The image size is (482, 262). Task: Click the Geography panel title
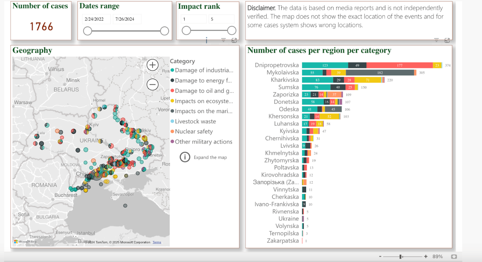tap(32, 50)
